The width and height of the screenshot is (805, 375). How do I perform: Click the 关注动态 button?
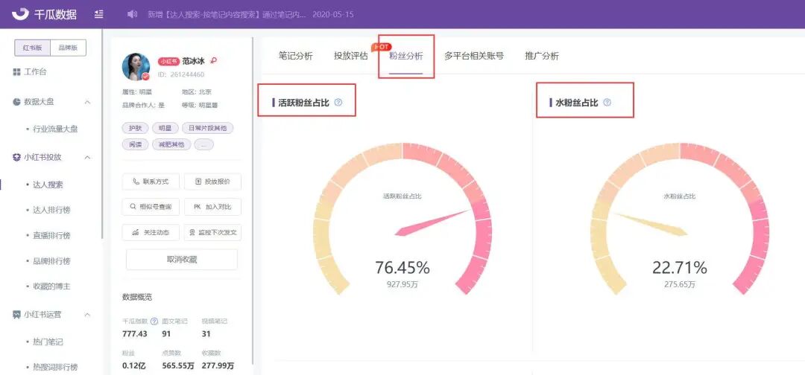coord(151,232)
